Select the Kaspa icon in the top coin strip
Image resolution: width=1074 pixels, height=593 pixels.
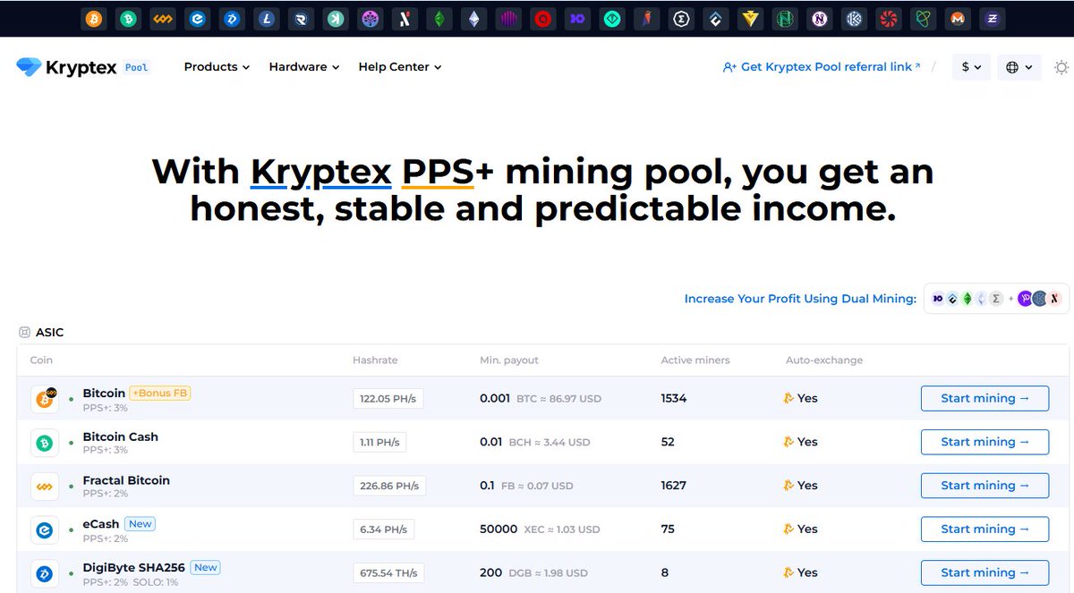[336, 18]
